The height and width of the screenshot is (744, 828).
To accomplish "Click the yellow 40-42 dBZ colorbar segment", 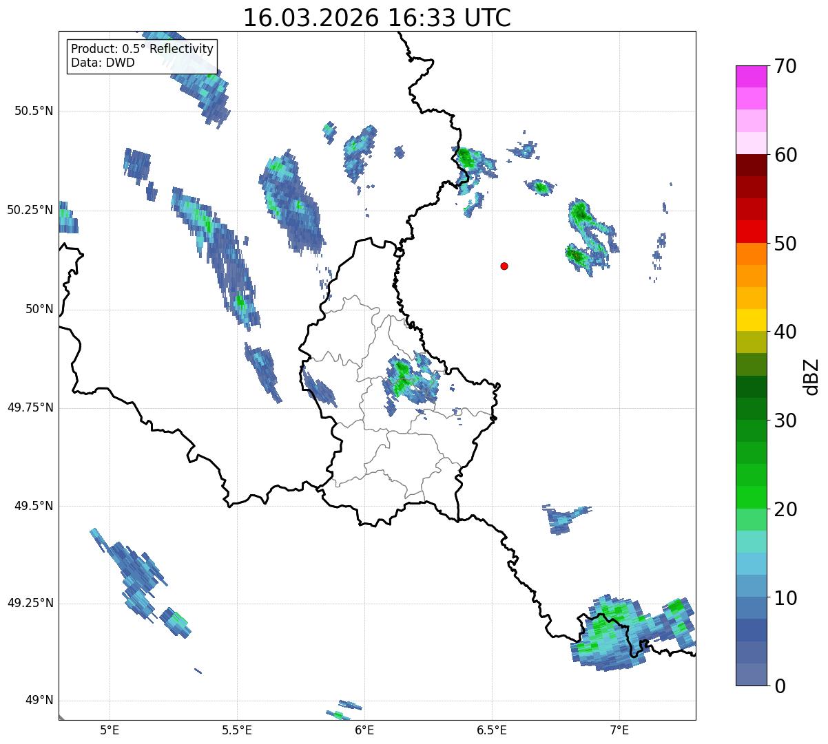I will 751,320.
